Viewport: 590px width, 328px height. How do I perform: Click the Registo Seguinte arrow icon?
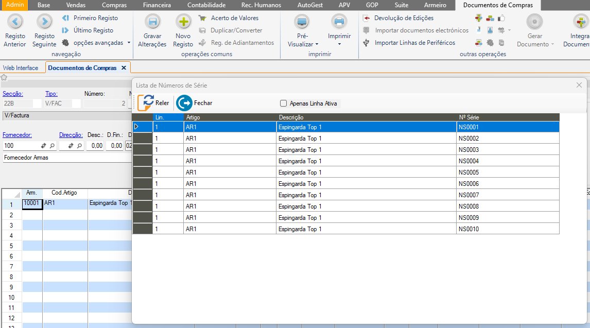(44, 22)
